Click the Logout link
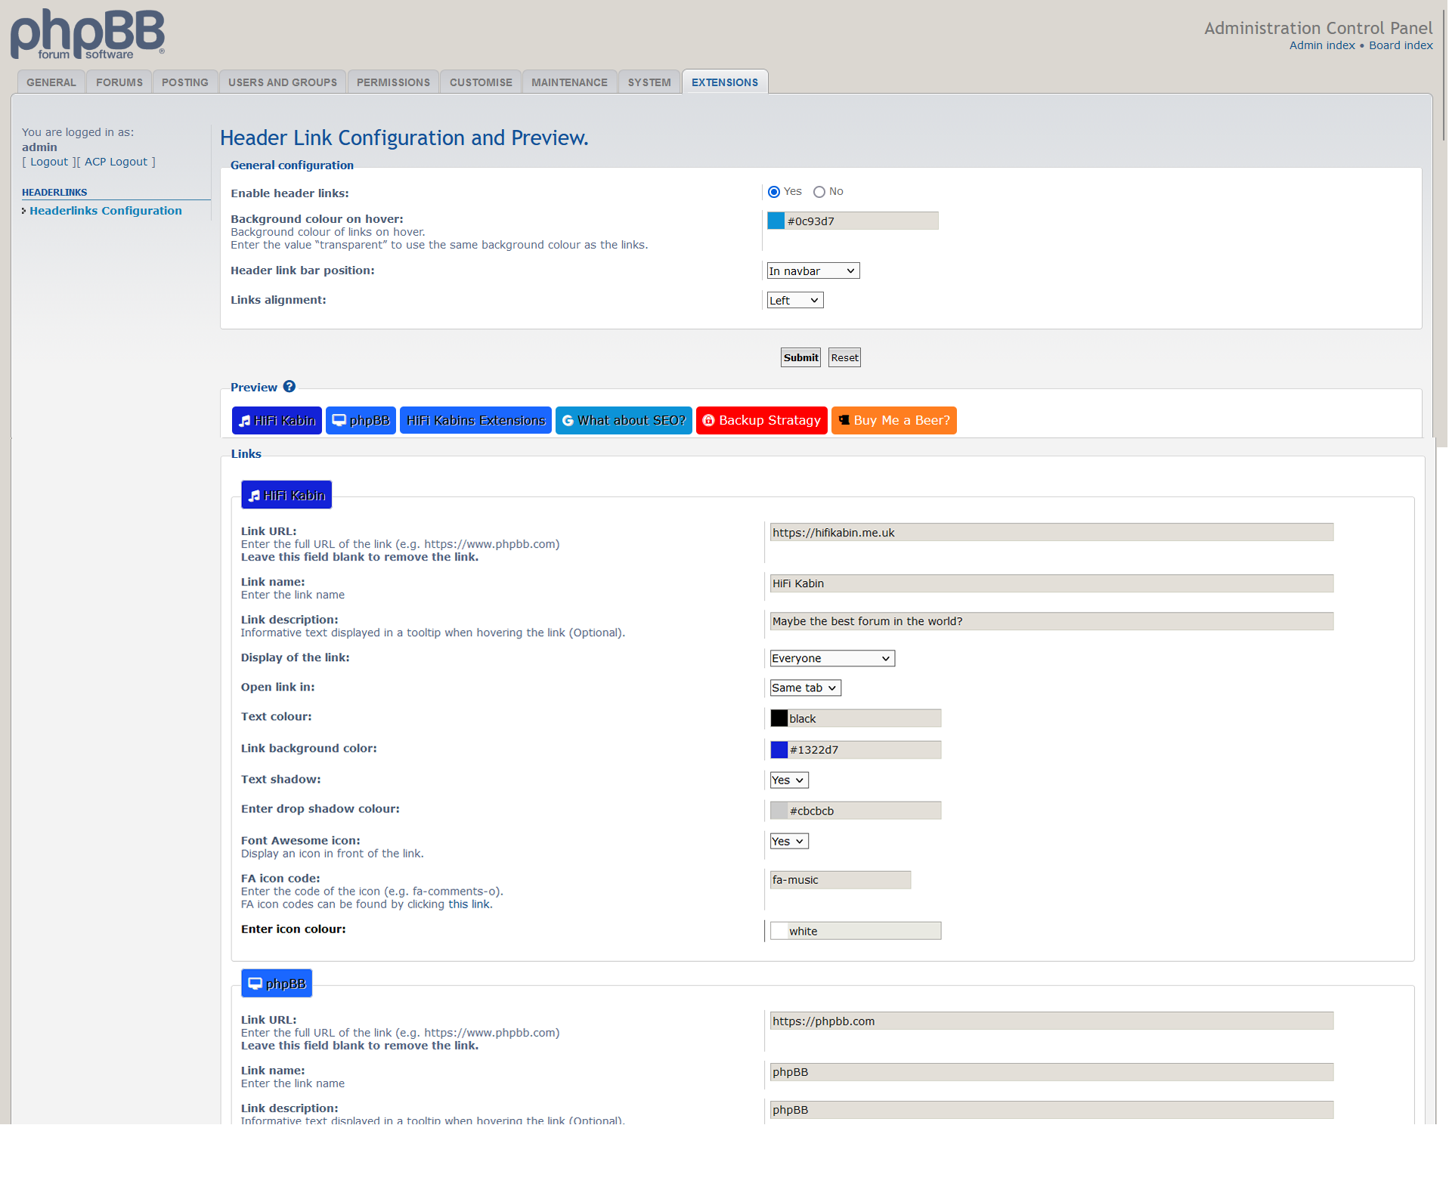The height and width of the screenshot is (1190, 1449). tap(49, 162)
